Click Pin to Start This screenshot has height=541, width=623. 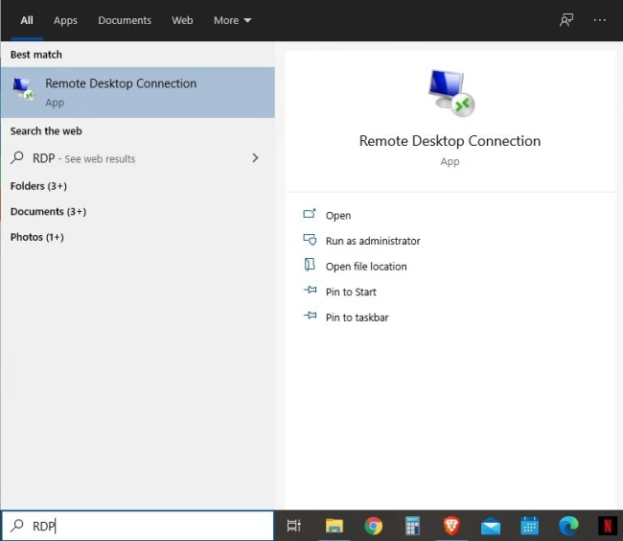point(351,292)
